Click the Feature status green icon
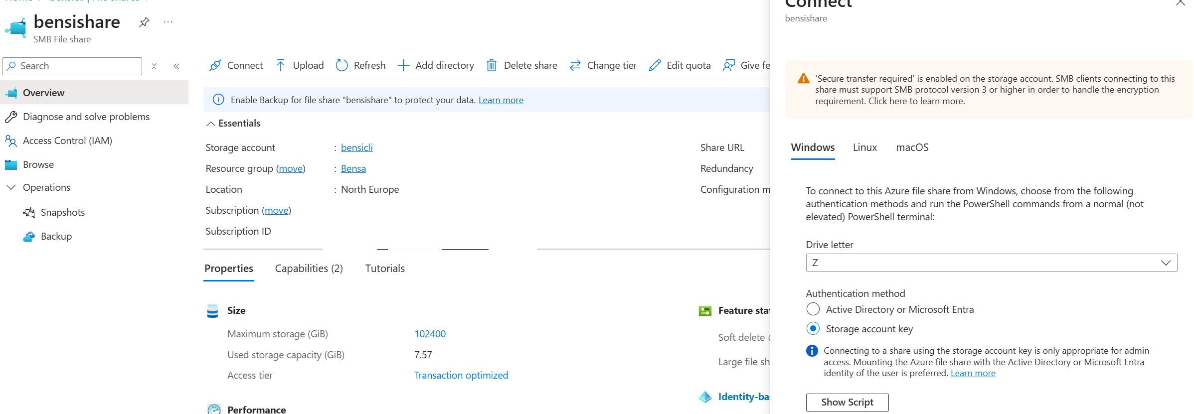 [705, 311]
